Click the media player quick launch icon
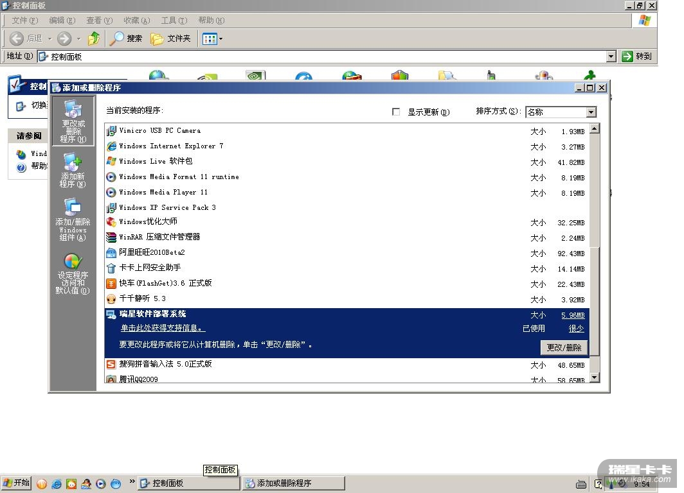Screen dimensions: 684x493 (x=101, y=484)
